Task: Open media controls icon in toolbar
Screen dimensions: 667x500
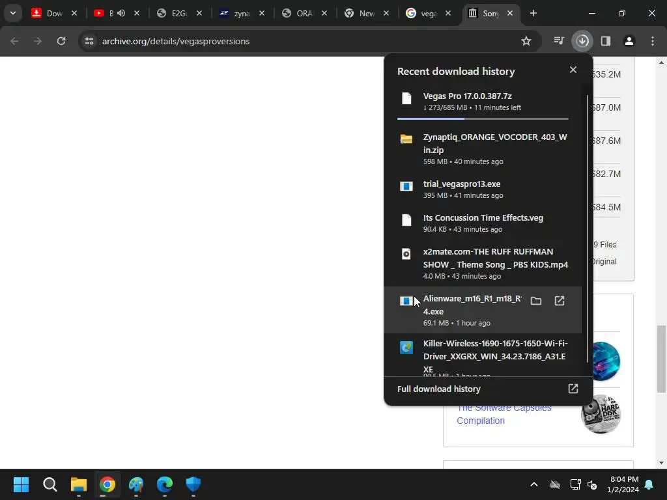Action: click(559, 41)
